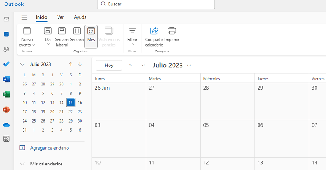Open the More apps grid icon
Viewport: 326px width, 170px height.
tap(6, 139)
